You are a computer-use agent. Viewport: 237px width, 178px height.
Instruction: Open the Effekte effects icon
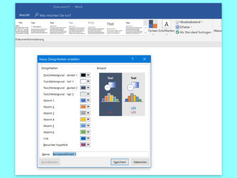click(x=177, y=27)
